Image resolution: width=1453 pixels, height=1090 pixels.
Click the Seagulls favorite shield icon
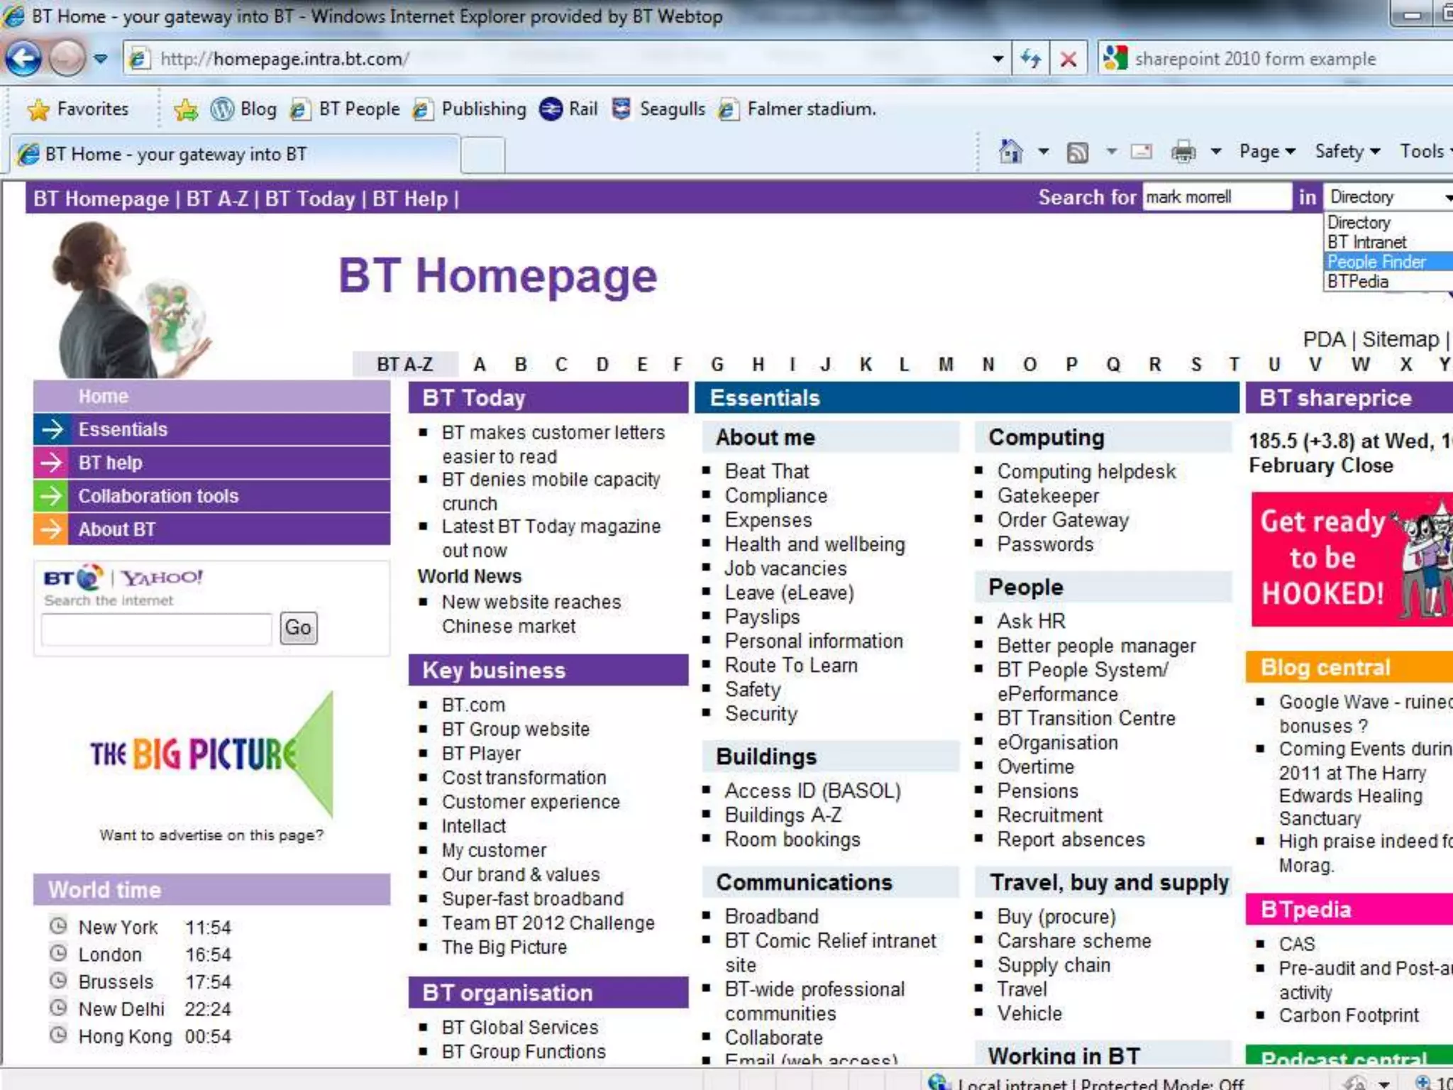(x=621, y=109)
